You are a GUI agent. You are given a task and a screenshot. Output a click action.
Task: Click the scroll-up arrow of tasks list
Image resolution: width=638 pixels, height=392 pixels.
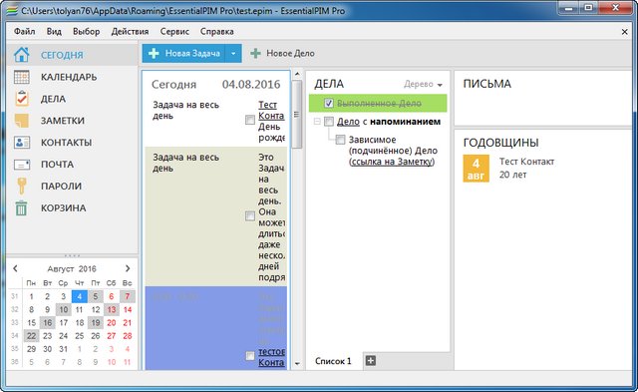click(297, 75)
